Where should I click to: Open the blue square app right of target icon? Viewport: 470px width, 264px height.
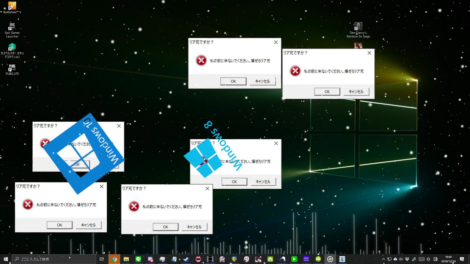tap(342, 259)
